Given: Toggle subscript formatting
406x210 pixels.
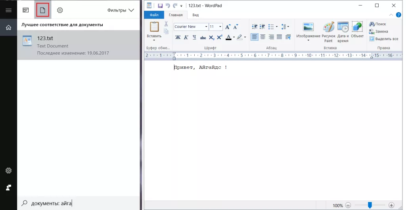Looking at the screenshot, I should point(212,38).
